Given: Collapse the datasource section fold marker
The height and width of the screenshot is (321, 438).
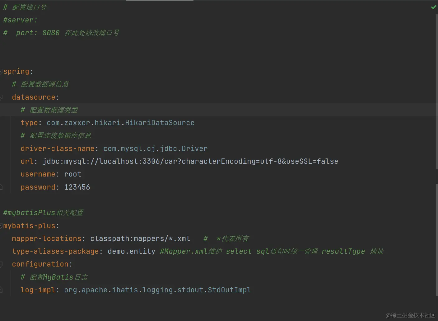Looking at the screenshot, I should click(x=1, y=97).
